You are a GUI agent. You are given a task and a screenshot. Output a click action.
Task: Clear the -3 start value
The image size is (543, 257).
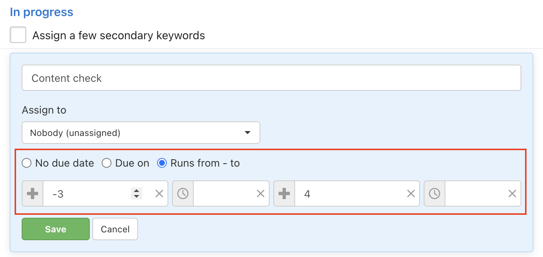(x=159, y=193)
